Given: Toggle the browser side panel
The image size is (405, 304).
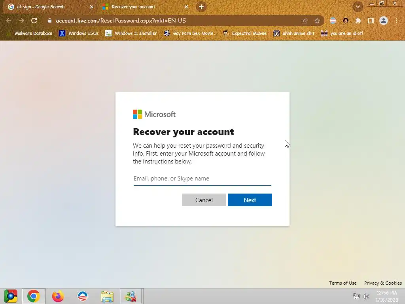Looking at the screenshot, I should pyautogui.click(x=371, y=21).
